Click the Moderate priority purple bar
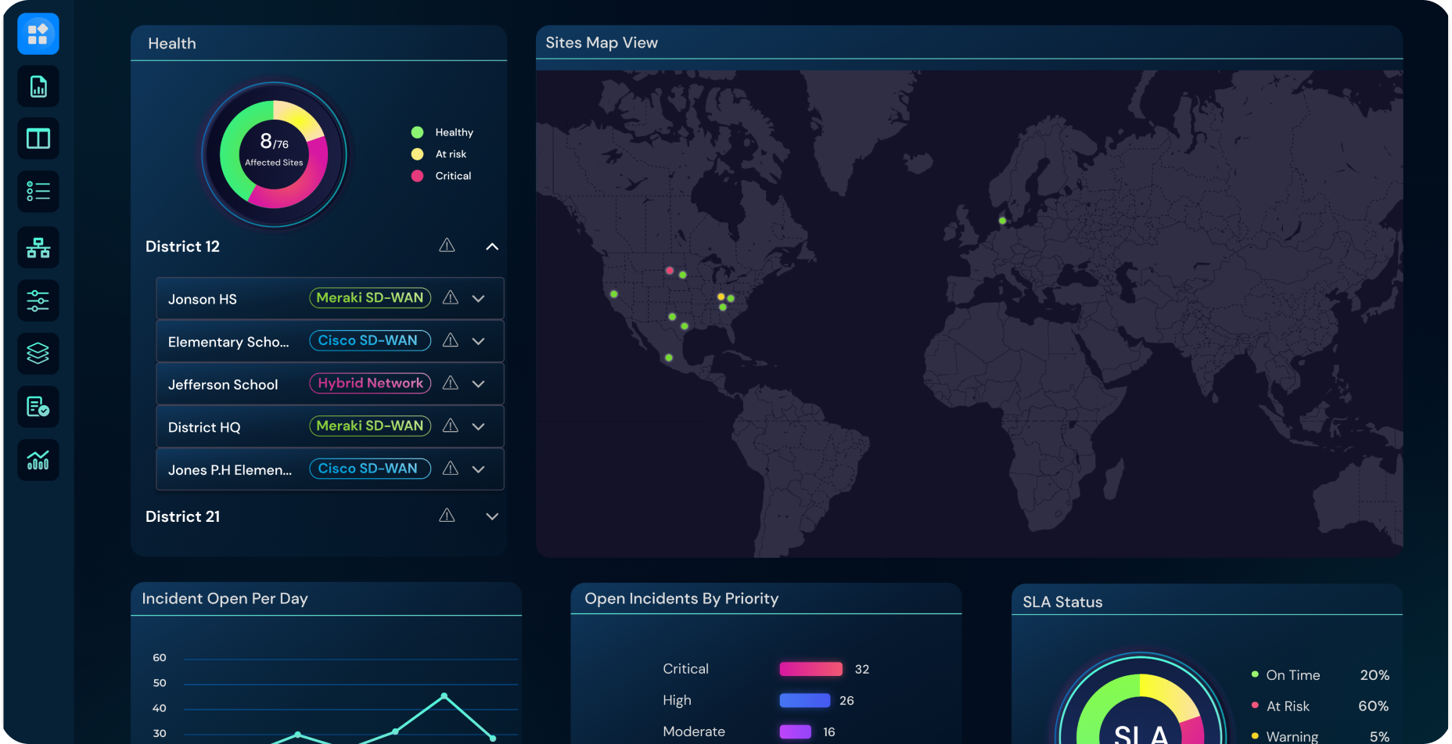The width and height of the screenshot is (1452, 744). point(795,731)
